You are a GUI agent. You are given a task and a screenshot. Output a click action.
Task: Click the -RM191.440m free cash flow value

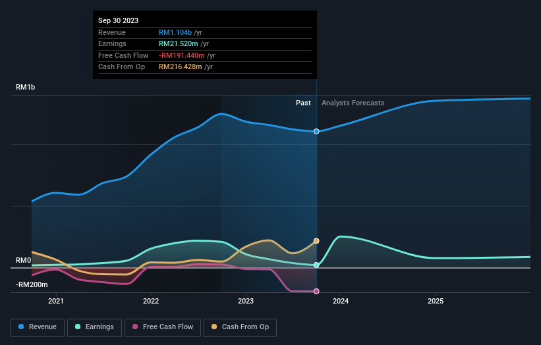181,55
